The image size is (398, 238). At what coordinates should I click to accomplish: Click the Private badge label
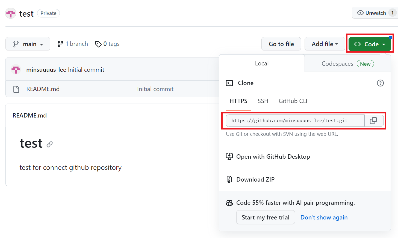tap(48, 13)
